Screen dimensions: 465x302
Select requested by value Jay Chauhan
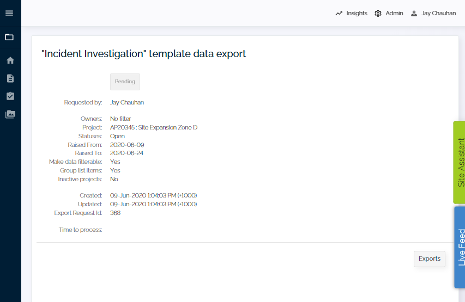(x=127, y=102)
